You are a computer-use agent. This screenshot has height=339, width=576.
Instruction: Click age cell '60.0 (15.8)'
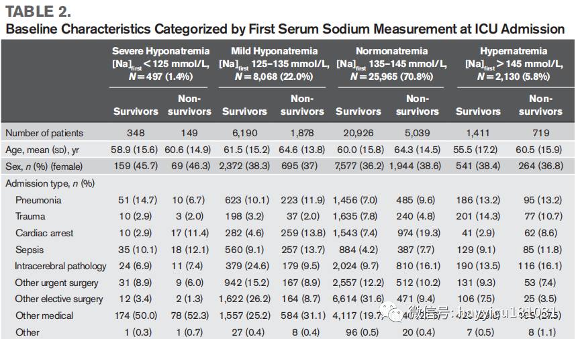pos(361,150)
